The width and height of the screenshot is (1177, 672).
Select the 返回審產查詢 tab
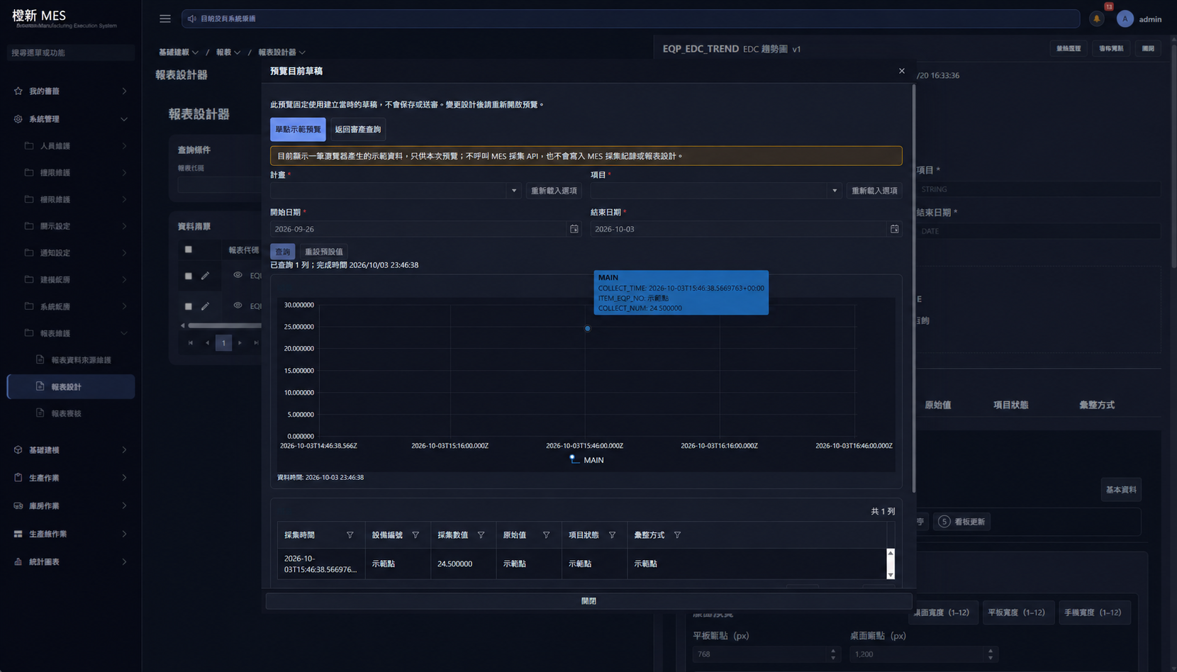tap(358, 130)
